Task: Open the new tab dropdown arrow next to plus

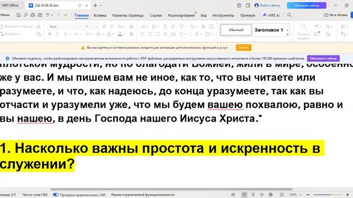Action: (x=100, y=5)
